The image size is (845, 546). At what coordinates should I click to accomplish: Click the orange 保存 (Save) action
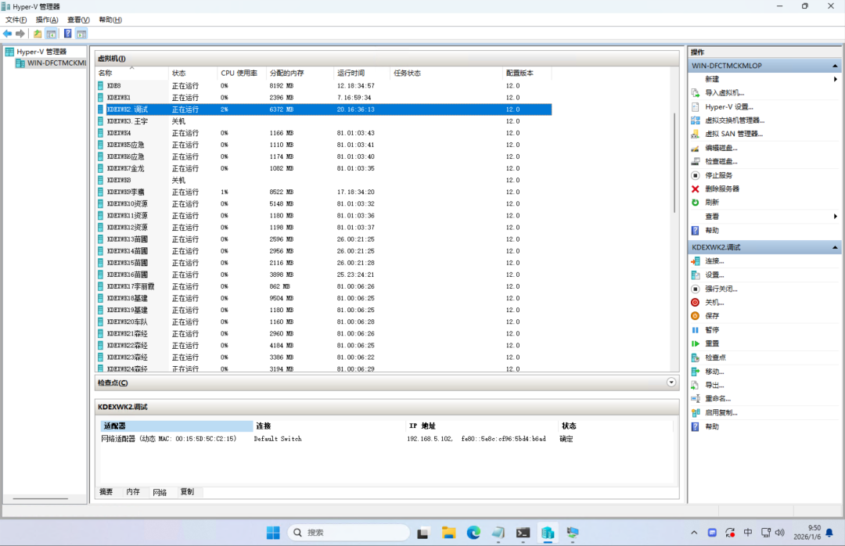(x=696, y=316)
